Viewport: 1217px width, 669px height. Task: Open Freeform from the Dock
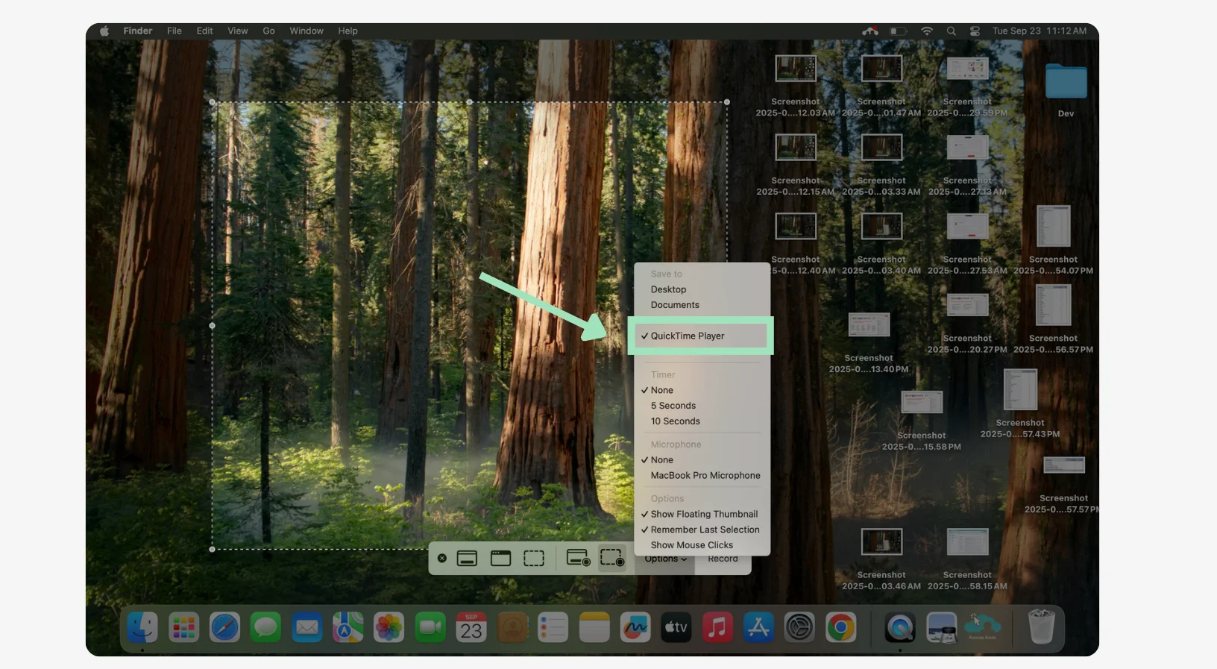tap(635, 627)
